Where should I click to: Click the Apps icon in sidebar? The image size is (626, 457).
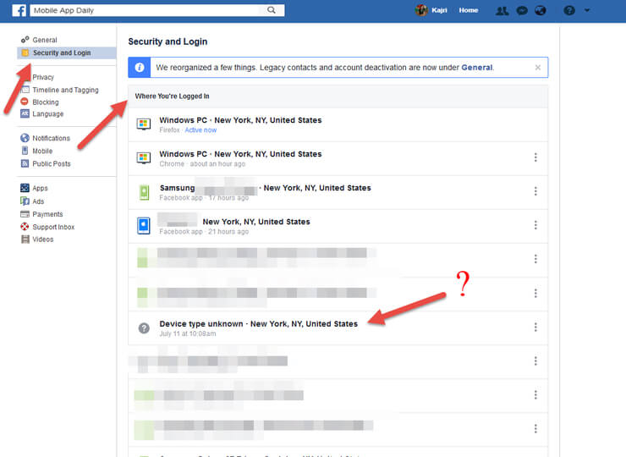25,188
